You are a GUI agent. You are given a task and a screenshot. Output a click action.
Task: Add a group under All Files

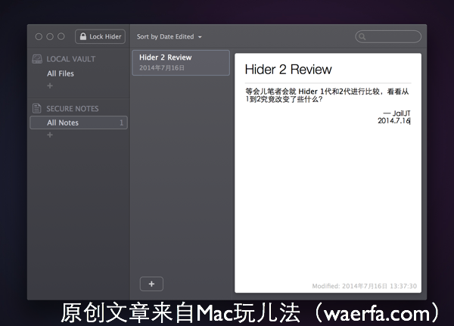50,85
